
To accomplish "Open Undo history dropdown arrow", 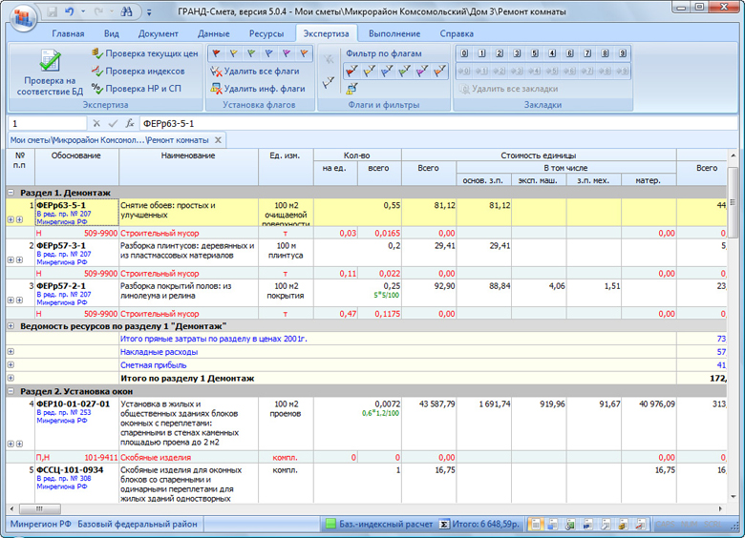I will click(x=83, y=11).
